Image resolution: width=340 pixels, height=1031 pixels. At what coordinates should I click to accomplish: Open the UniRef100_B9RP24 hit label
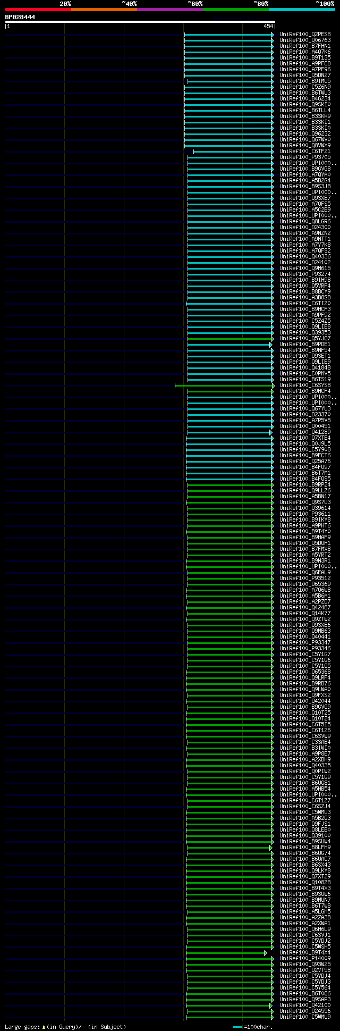[305, 485]
